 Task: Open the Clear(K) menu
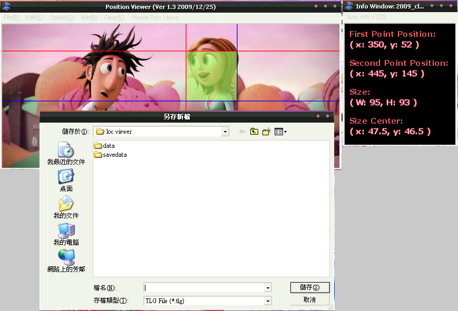pyautogui.click(x=114, y=17)
